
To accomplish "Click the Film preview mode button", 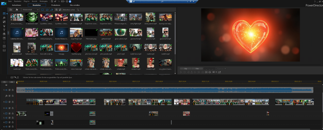I will 197,69.
